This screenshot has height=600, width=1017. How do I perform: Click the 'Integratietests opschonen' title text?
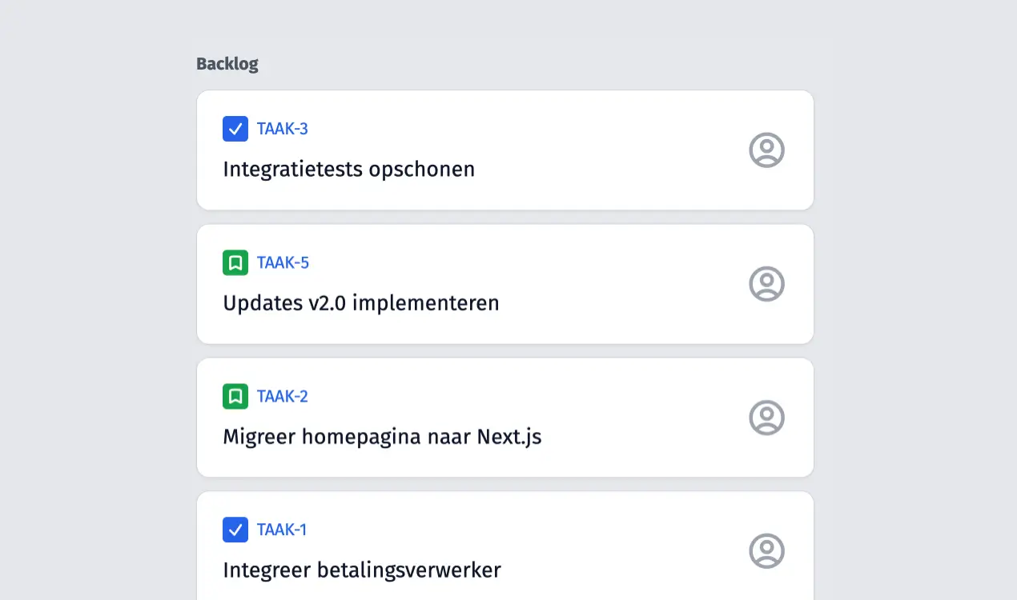click(x=348, y=170)
